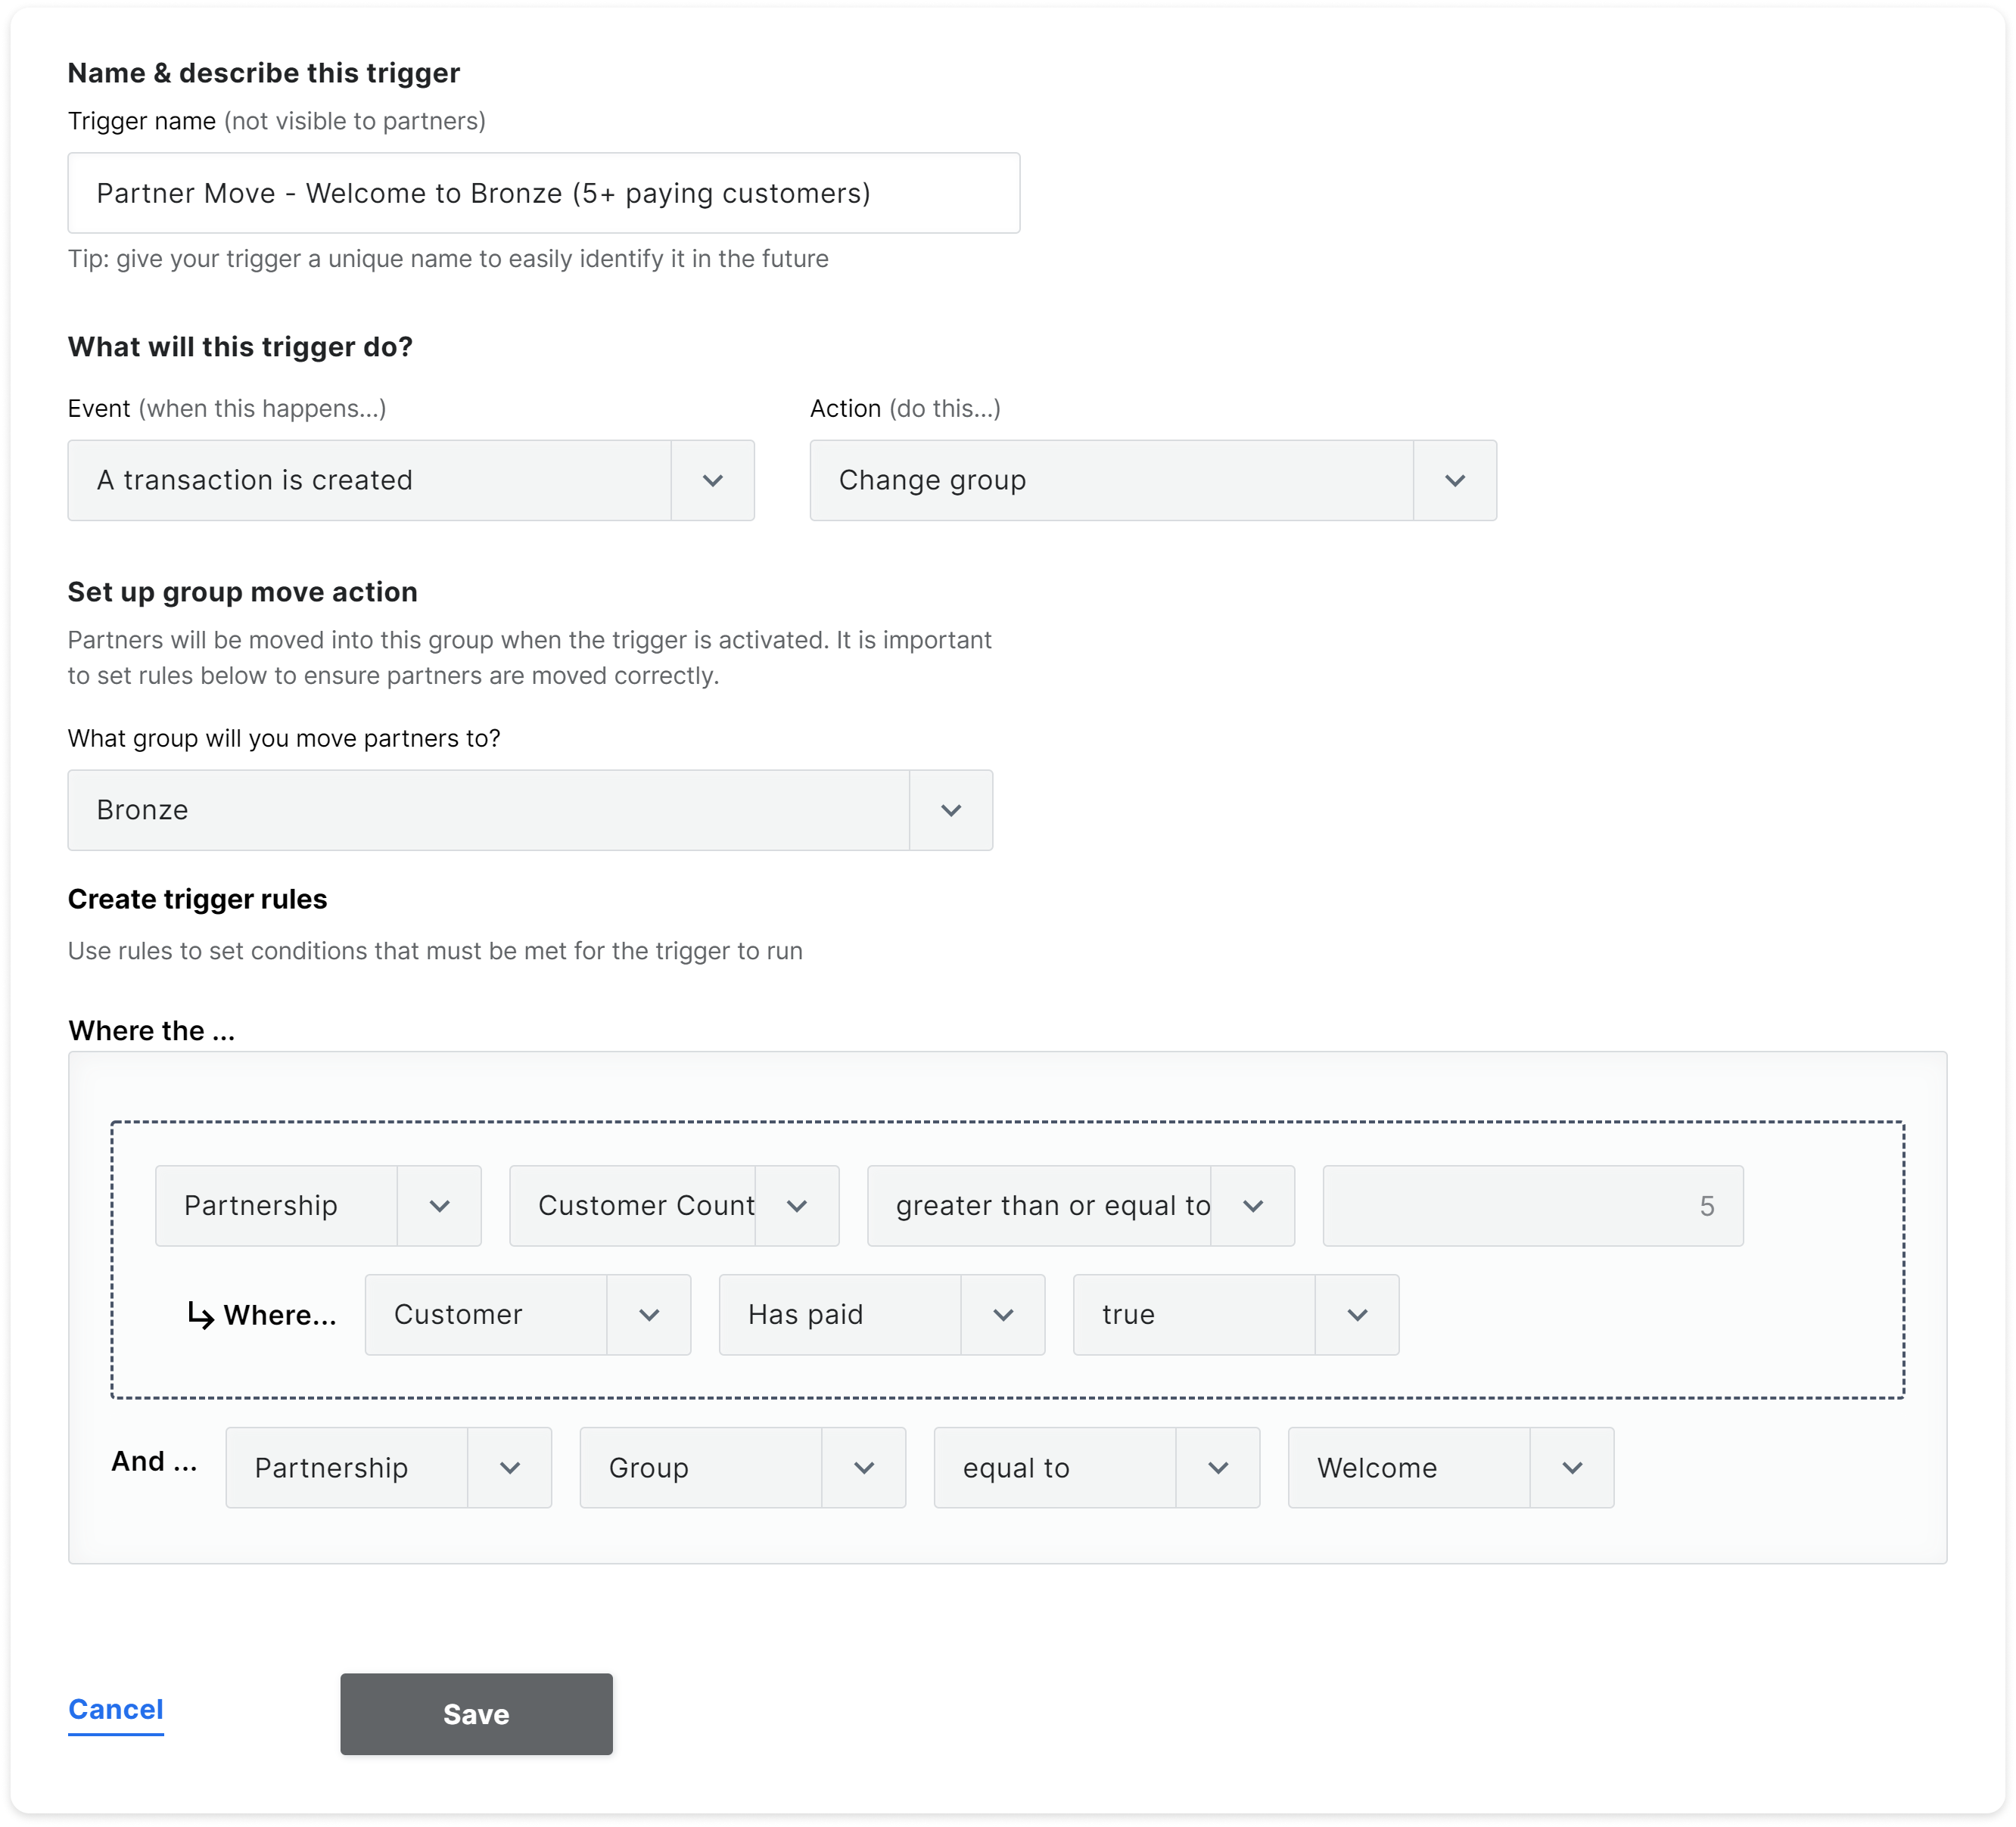The height and width of the screenshot is (1827, 2016).
Task: Click the chevron icon beside 'Bronze'
Action: (x=951, y=809)
